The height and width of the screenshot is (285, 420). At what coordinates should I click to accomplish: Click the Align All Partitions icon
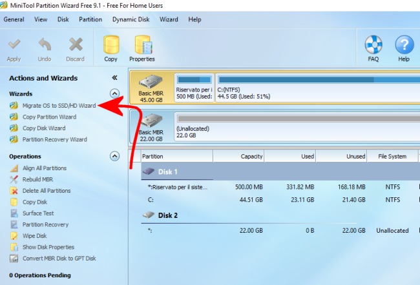point(14,168)
